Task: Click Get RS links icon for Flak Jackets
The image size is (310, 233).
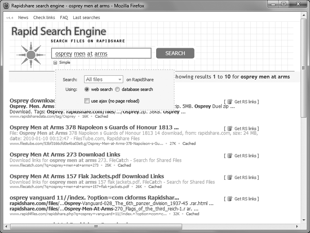Action: 230,177
